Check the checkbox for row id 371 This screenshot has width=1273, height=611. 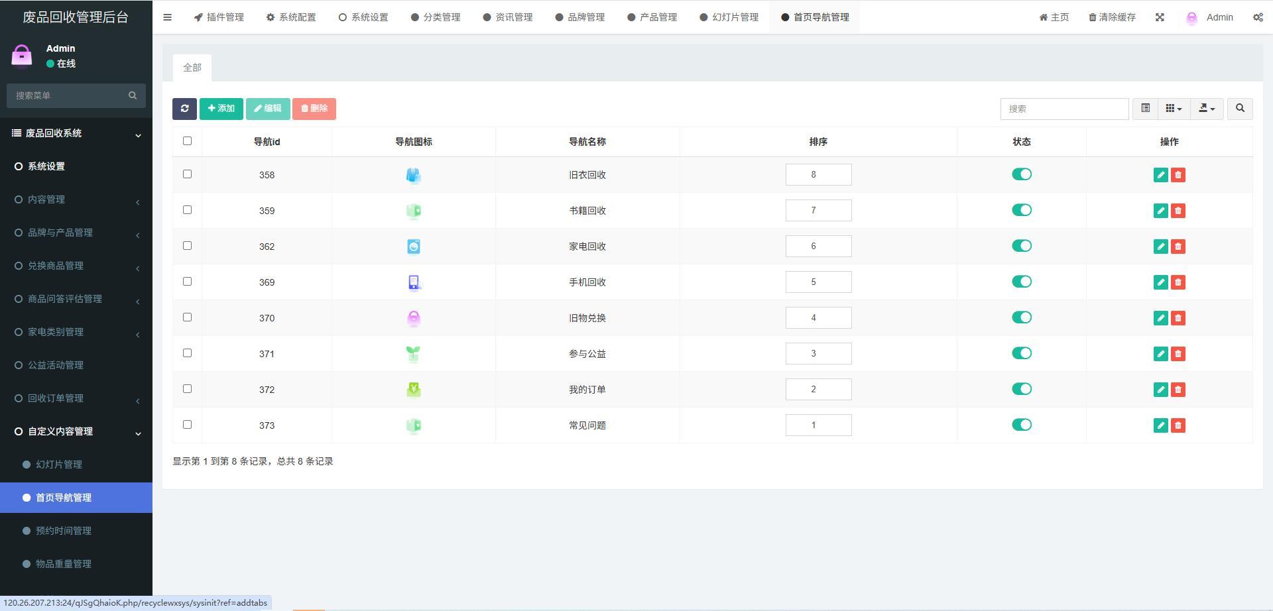pos(187,353)
